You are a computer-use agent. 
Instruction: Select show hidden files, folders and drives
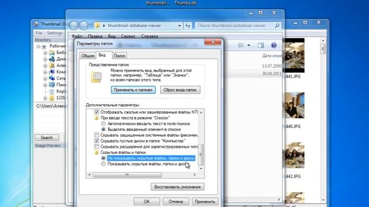point(103,164)
